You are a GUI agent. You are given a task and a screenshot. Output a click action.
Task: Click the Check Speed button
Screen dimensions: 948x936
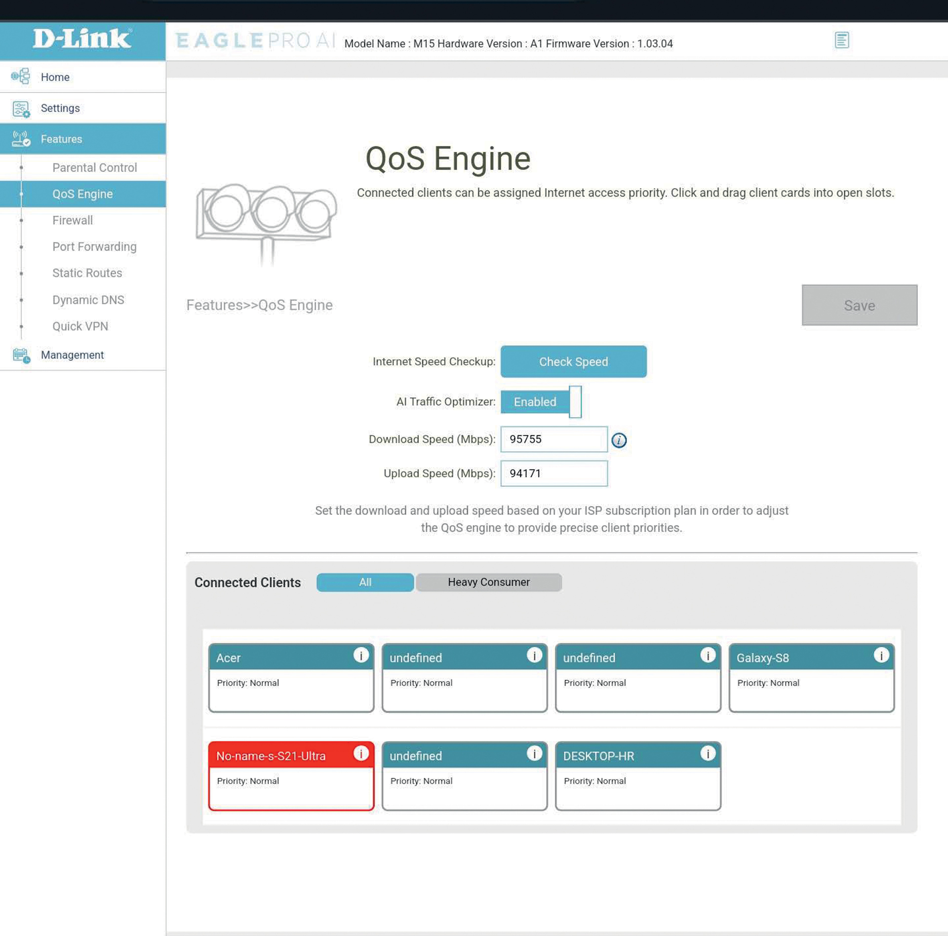(x=573, y=362)
